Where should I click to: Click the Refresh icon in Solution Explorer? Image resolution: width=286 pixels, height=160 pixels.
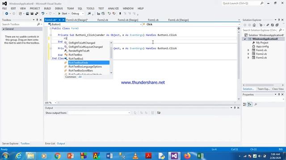pyautogui.click(x=272, y=25)
